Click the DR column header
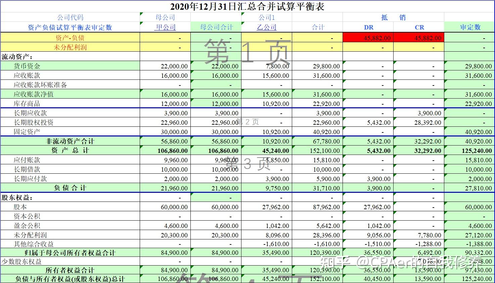Screen dimensions: 495x283 click(369, 27)
